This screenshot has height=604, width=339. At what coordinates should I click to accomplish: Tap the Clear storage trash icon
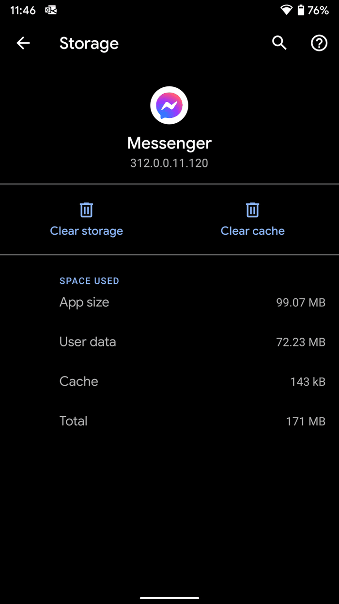coord(87,210)
